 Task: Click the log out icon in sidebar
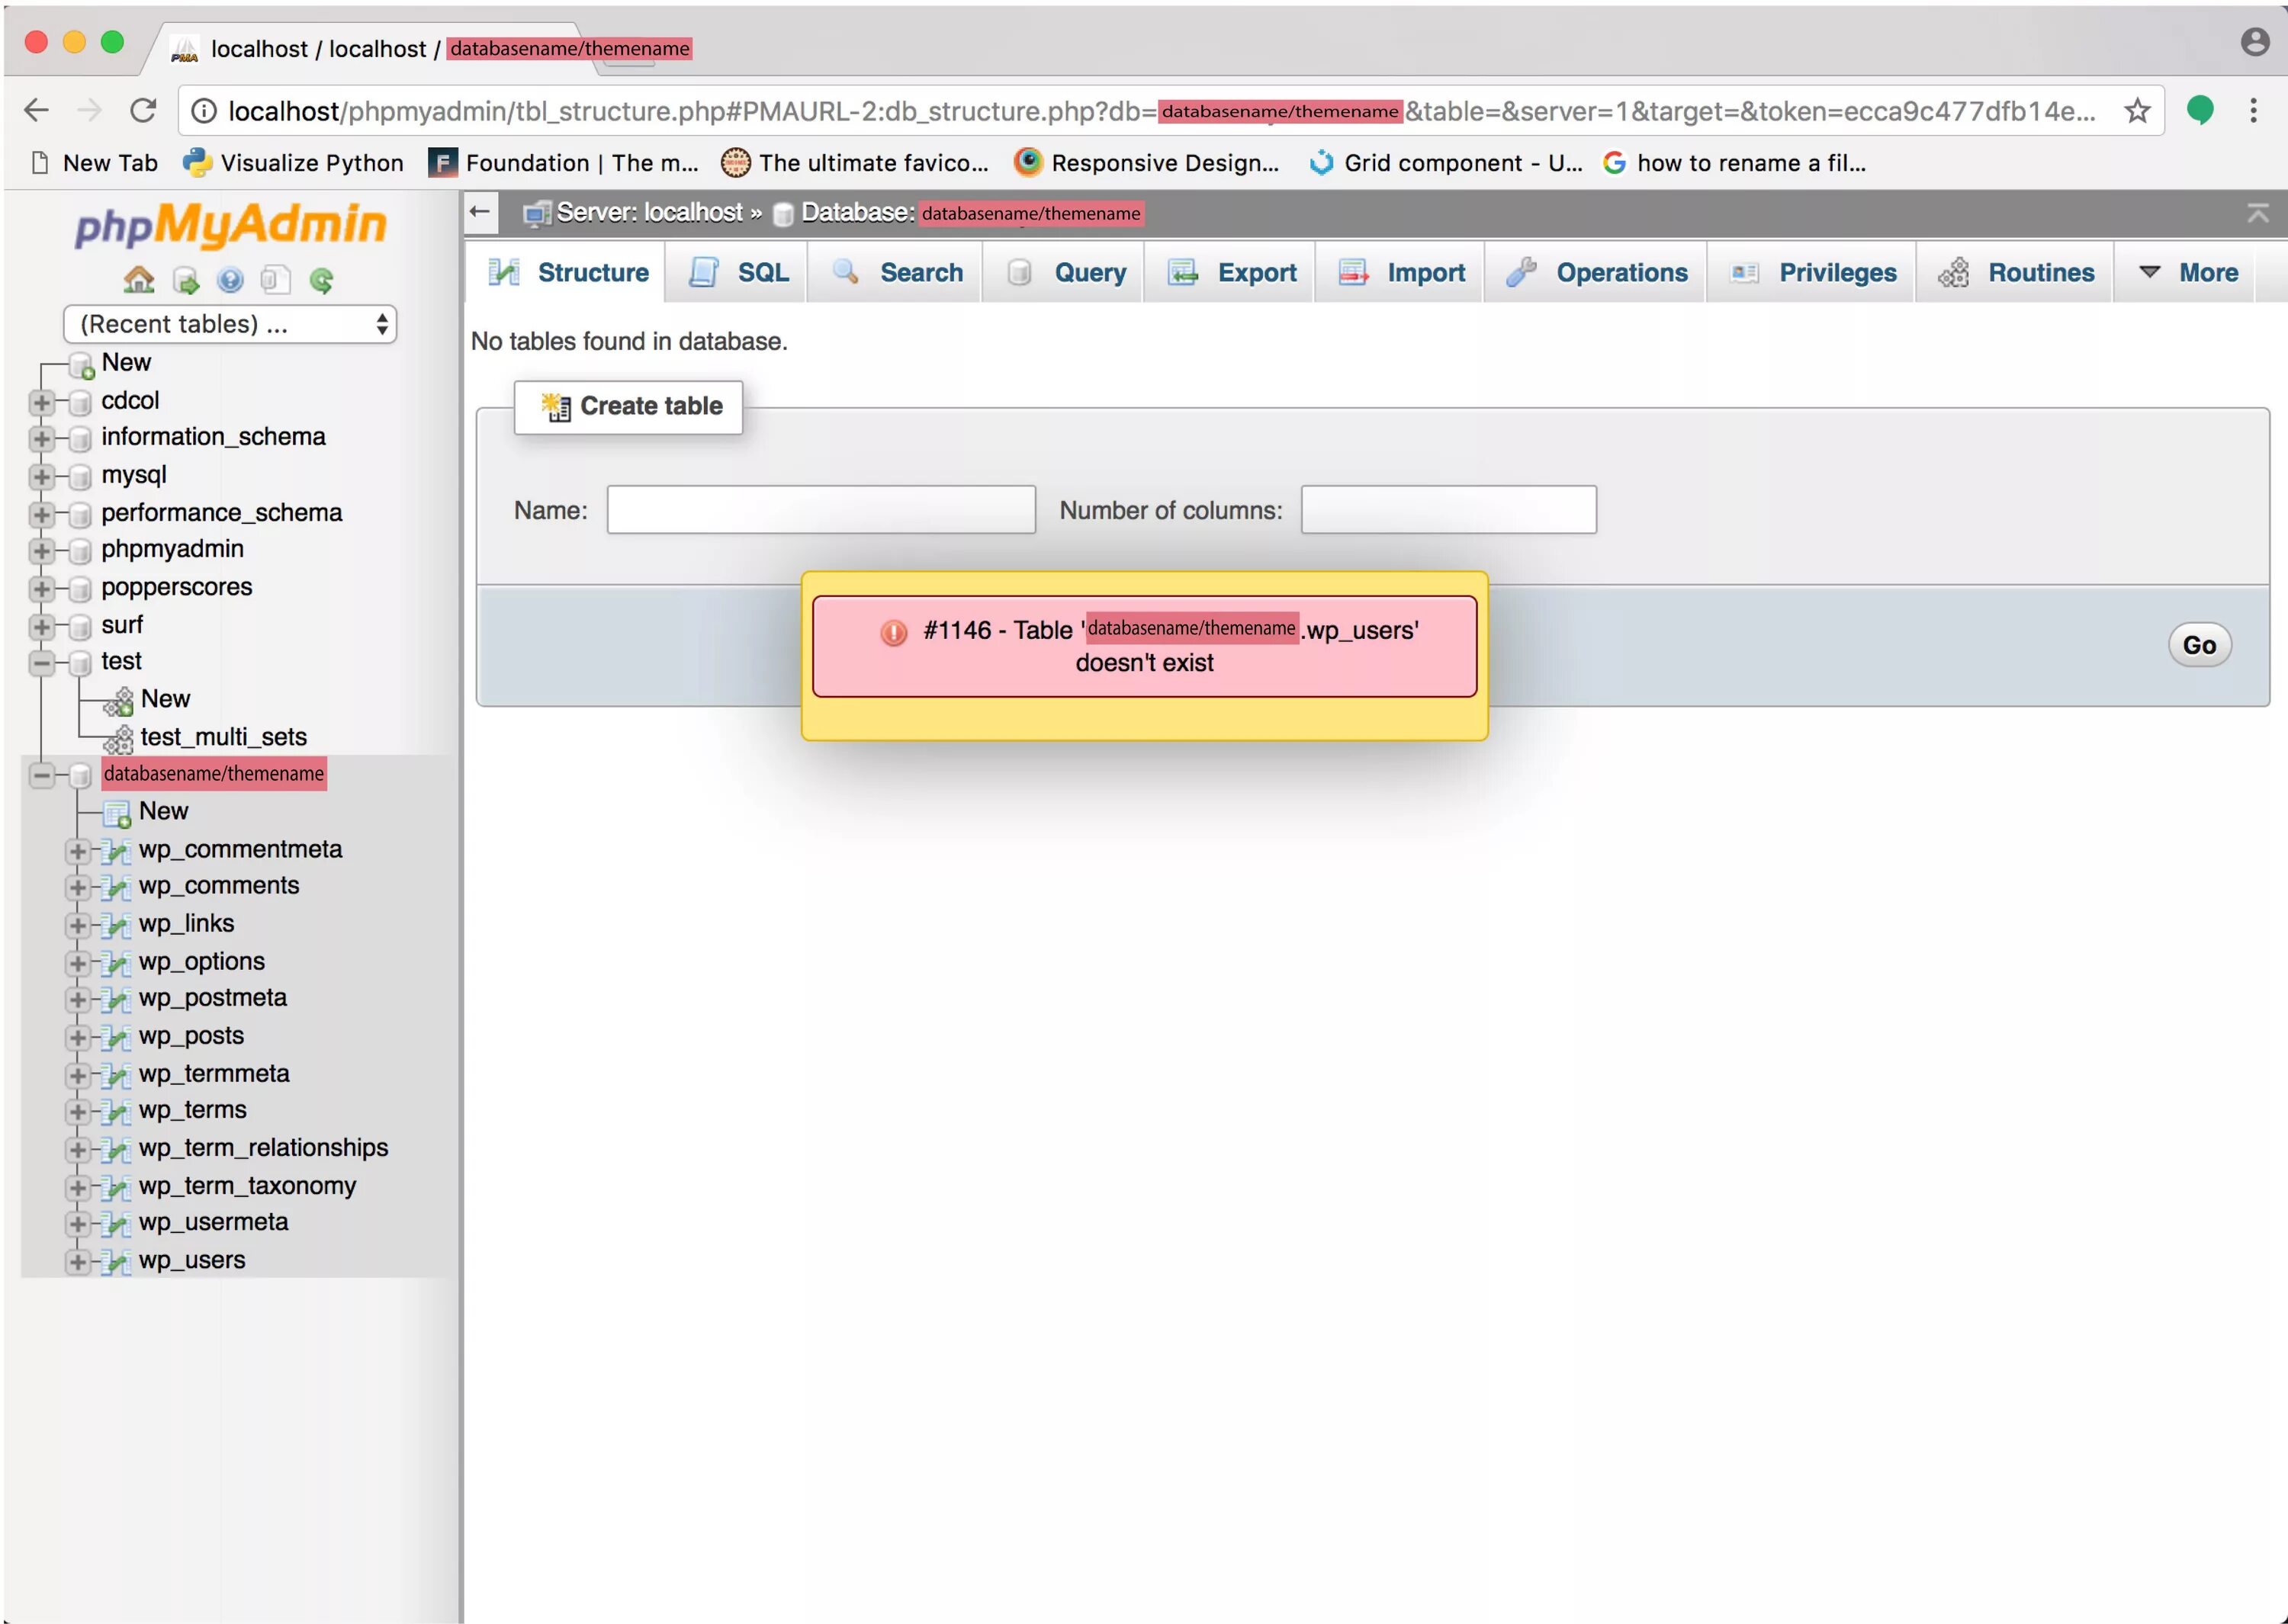[185, 281]
